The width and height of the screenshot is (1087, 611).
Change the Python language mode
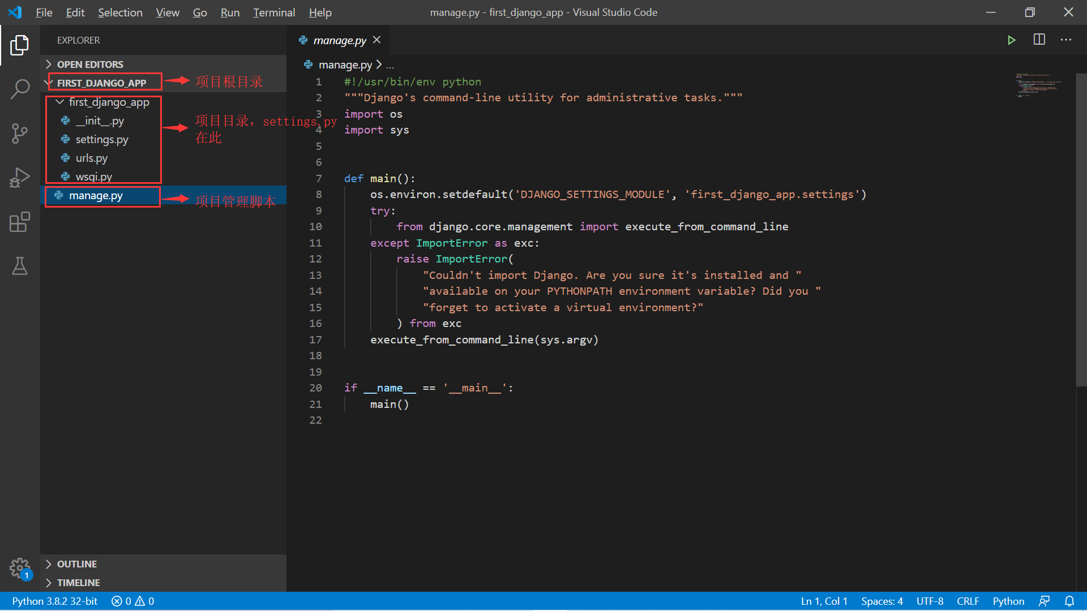click(x=1008, y=601)
